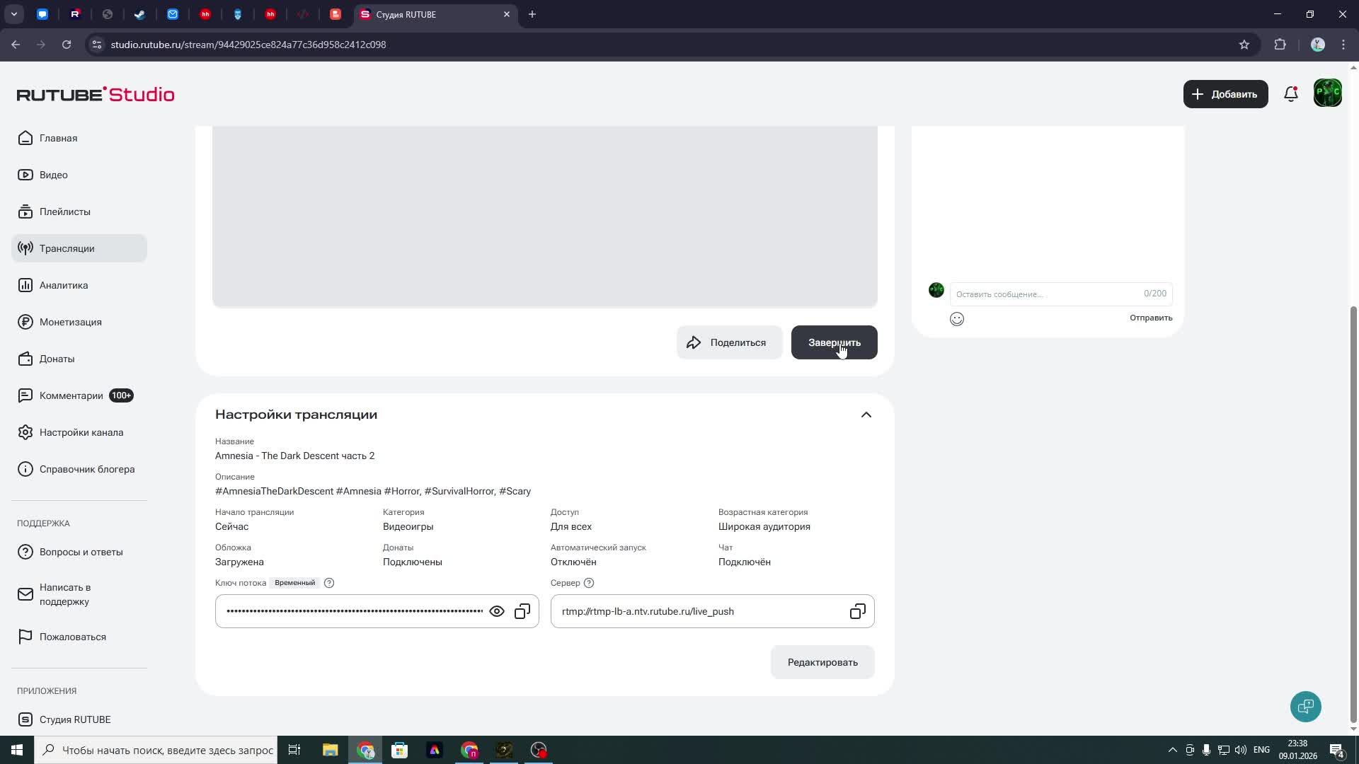This screenshot has width=1359, height=764.
Task: Click the Редактировать button
Action: [x=822, y=662]
